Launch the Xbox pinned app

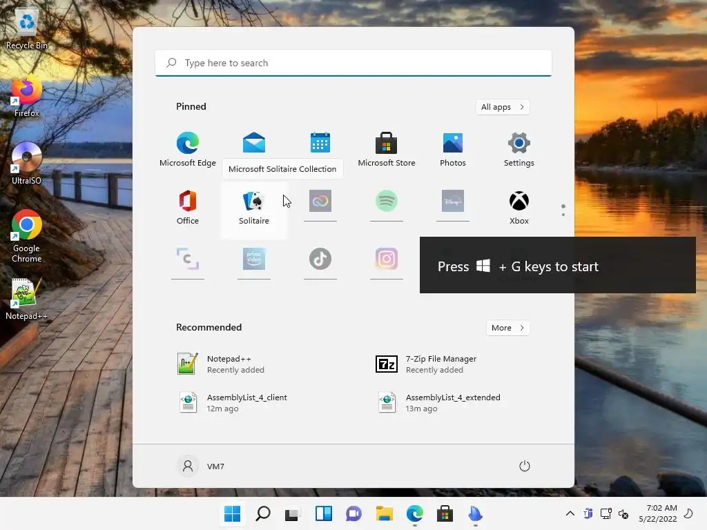(519, 207)
